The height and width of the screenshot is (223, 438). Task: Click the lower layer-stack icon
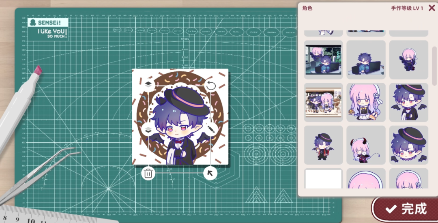point(148,129)
